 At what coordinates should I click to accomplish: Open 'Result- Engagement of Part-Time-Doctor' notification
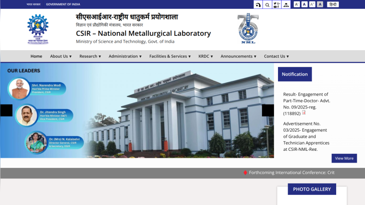(306, 104)
